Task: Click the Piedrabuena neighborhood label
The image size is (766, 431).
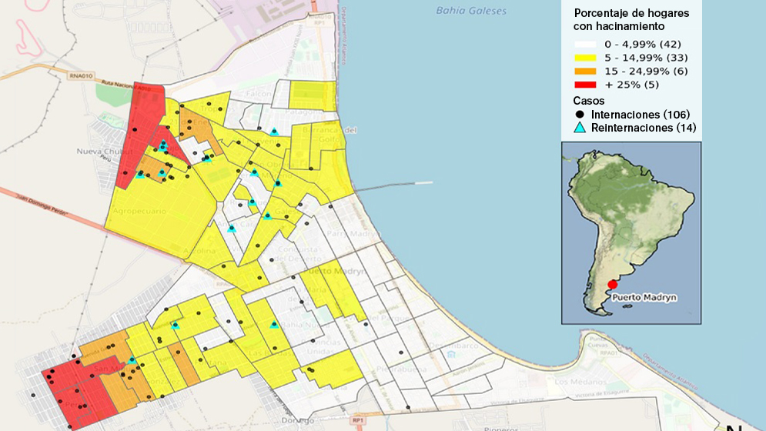Action: pos(401,369)
